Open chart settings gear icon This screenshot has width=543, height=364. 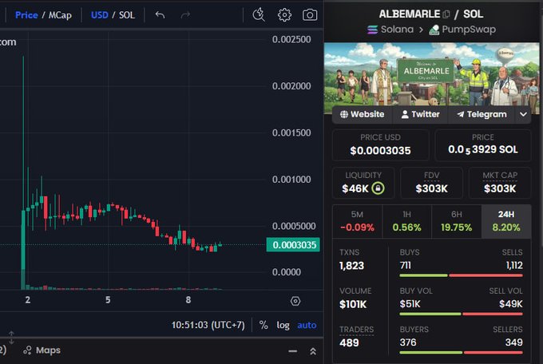(x=284, y=15)
